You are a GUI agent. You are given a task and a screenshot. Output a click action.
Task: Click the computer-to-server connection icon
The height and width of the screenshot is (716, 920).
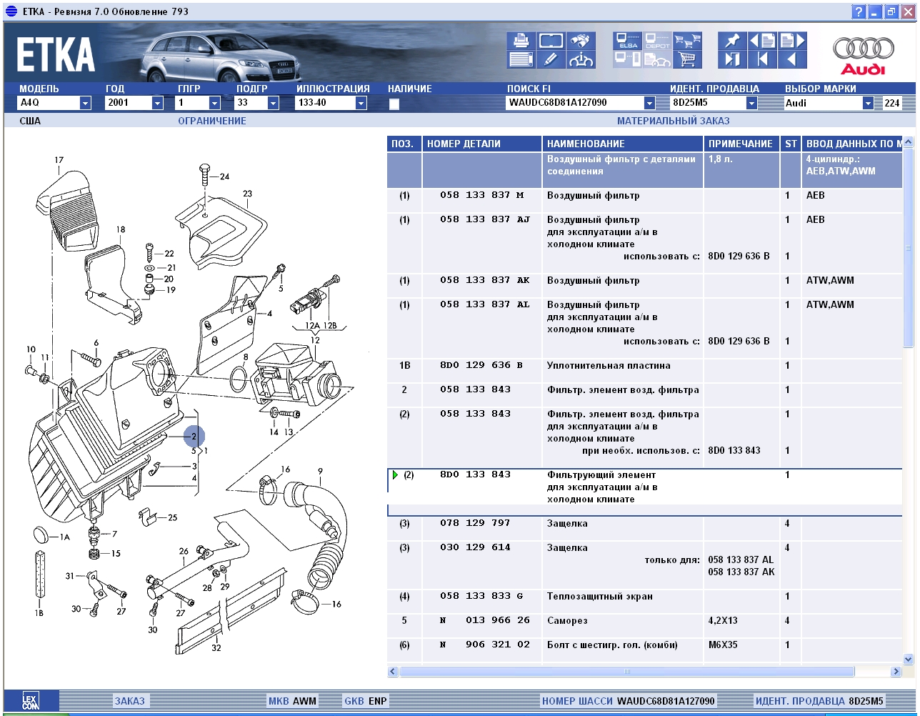pyautogui.click(x=628, y=59)
